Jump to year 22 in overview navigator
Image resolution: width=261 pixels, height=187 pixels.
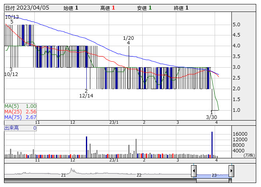coord(139,175)
